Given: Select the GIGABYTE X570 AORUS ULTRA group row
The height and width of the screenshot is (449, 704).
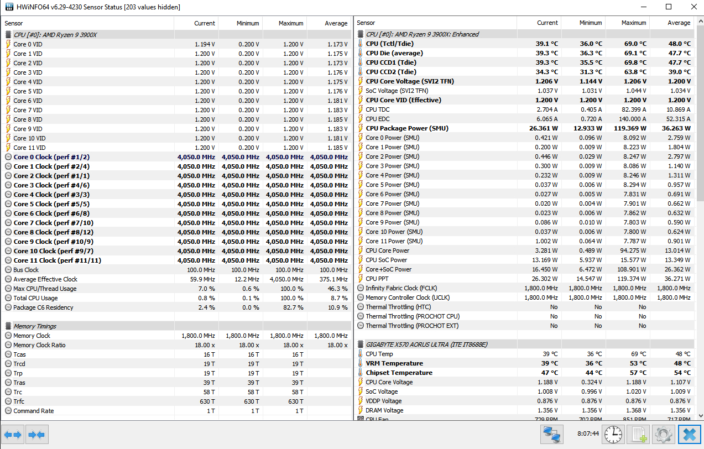Looking at the screenshot, I should point(524,344).
